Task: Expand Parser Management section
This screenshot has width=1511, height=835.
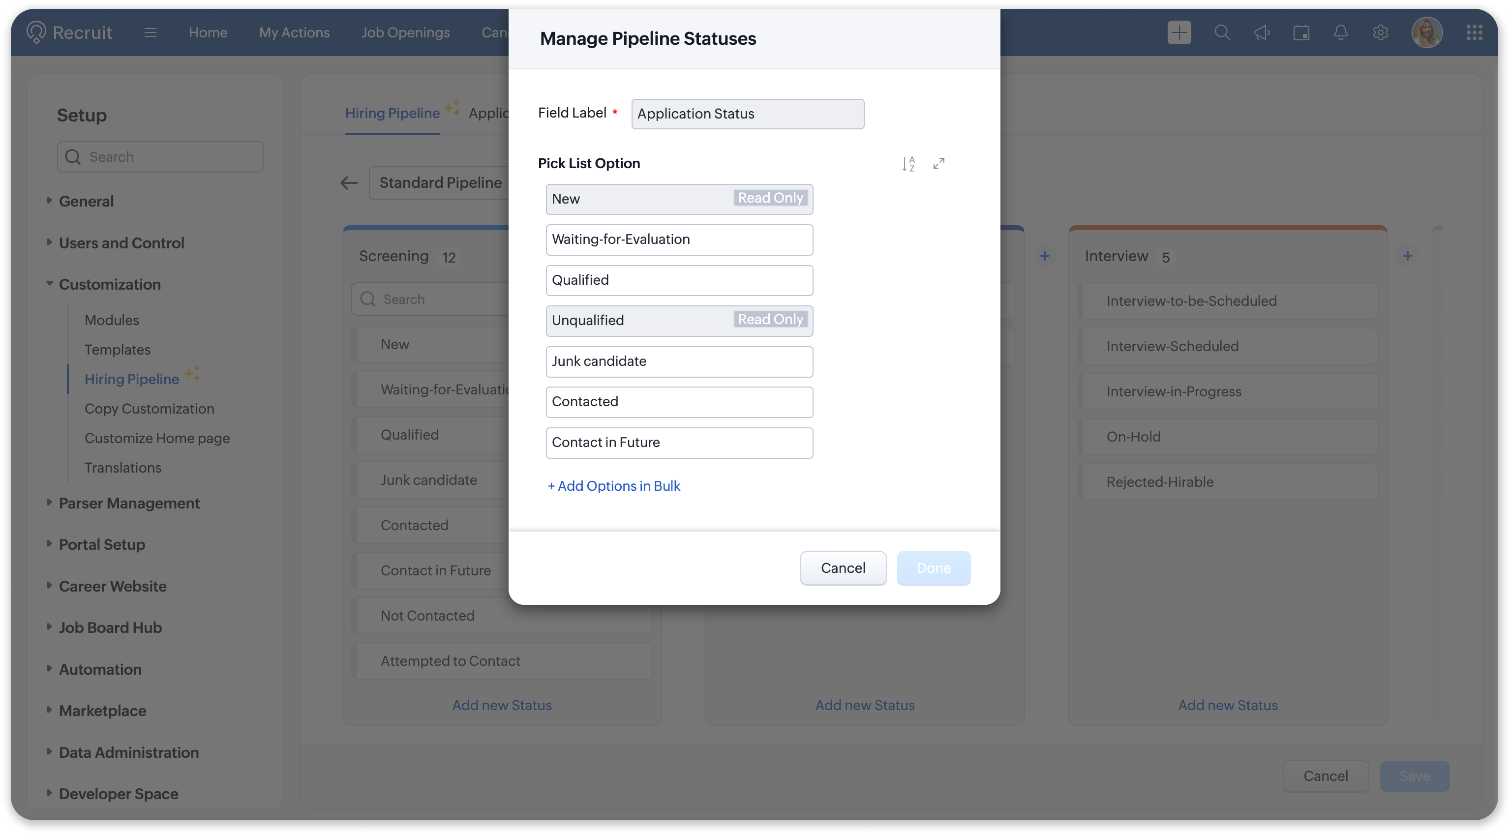Action: coord(49,503)
